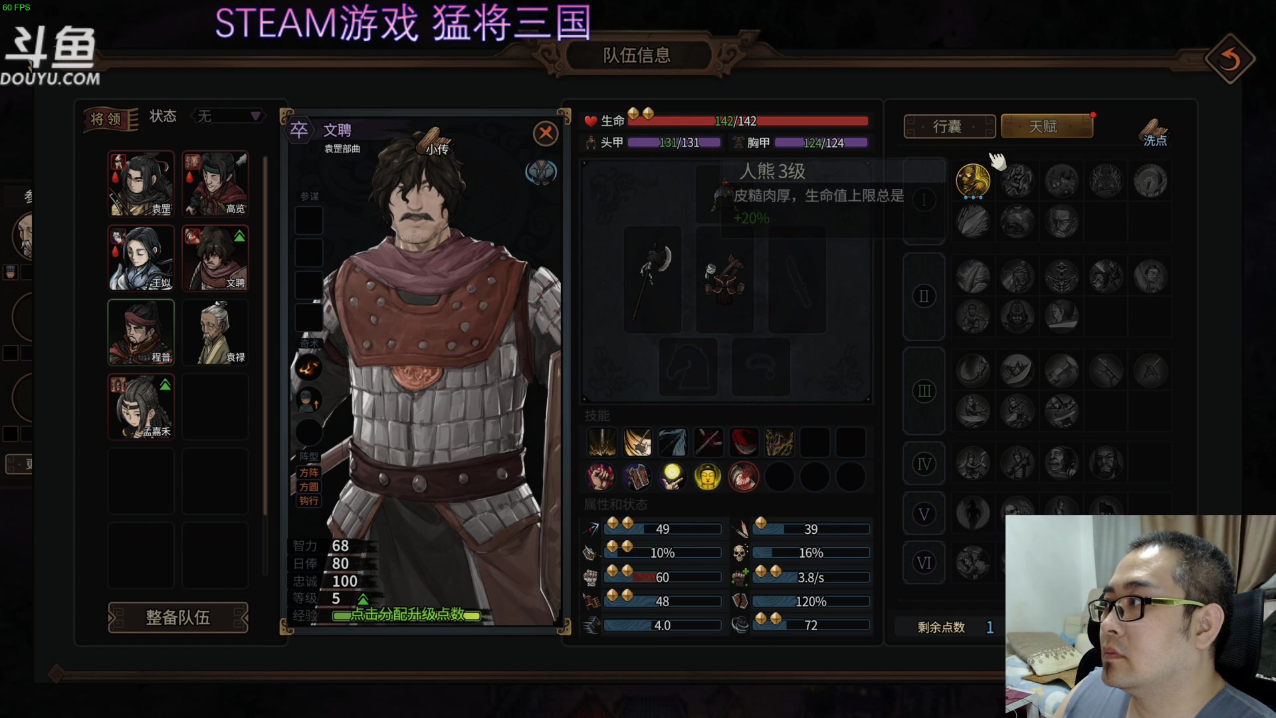Open the 状态 filter dropdown

(228, 116)
